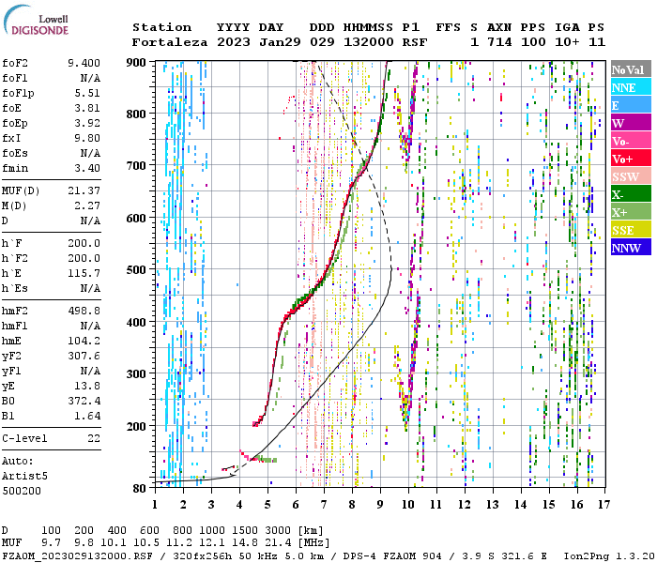Select the NNE legend color swatch
Image resolution: width=657 pixels, height=563 pixels.
tap(631, 87)
